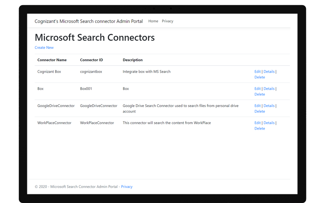This screenshot has width=322, height=203.
Task: Click the 'cognizantbox' ID cell
Action: tap(91, 71)
